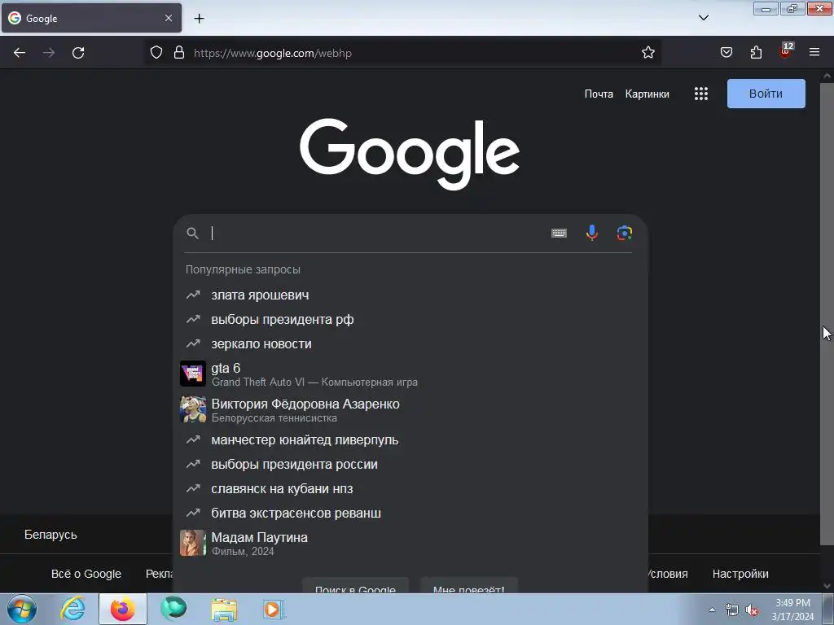Click the Firefox taskbar icon
The height and width of the screenshot is (625, 834).
(x=122, y=609)
